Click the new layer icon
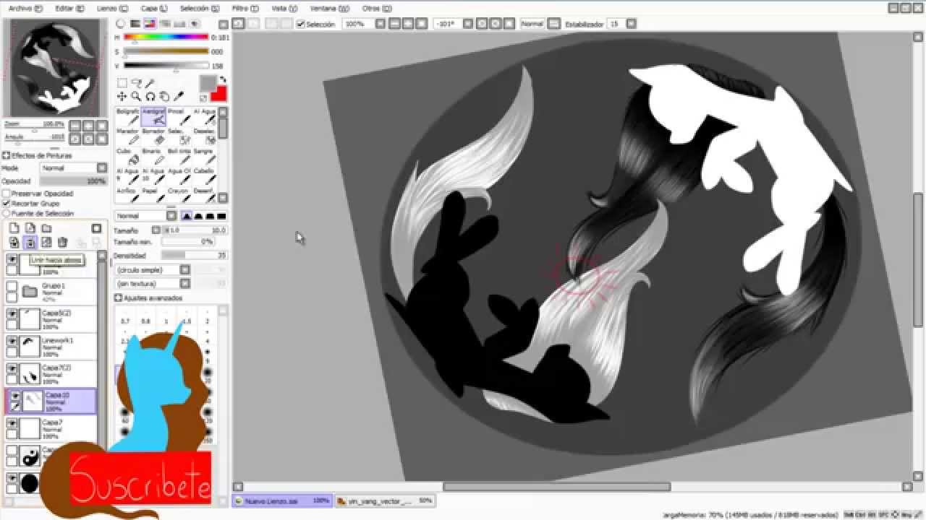 14,228
